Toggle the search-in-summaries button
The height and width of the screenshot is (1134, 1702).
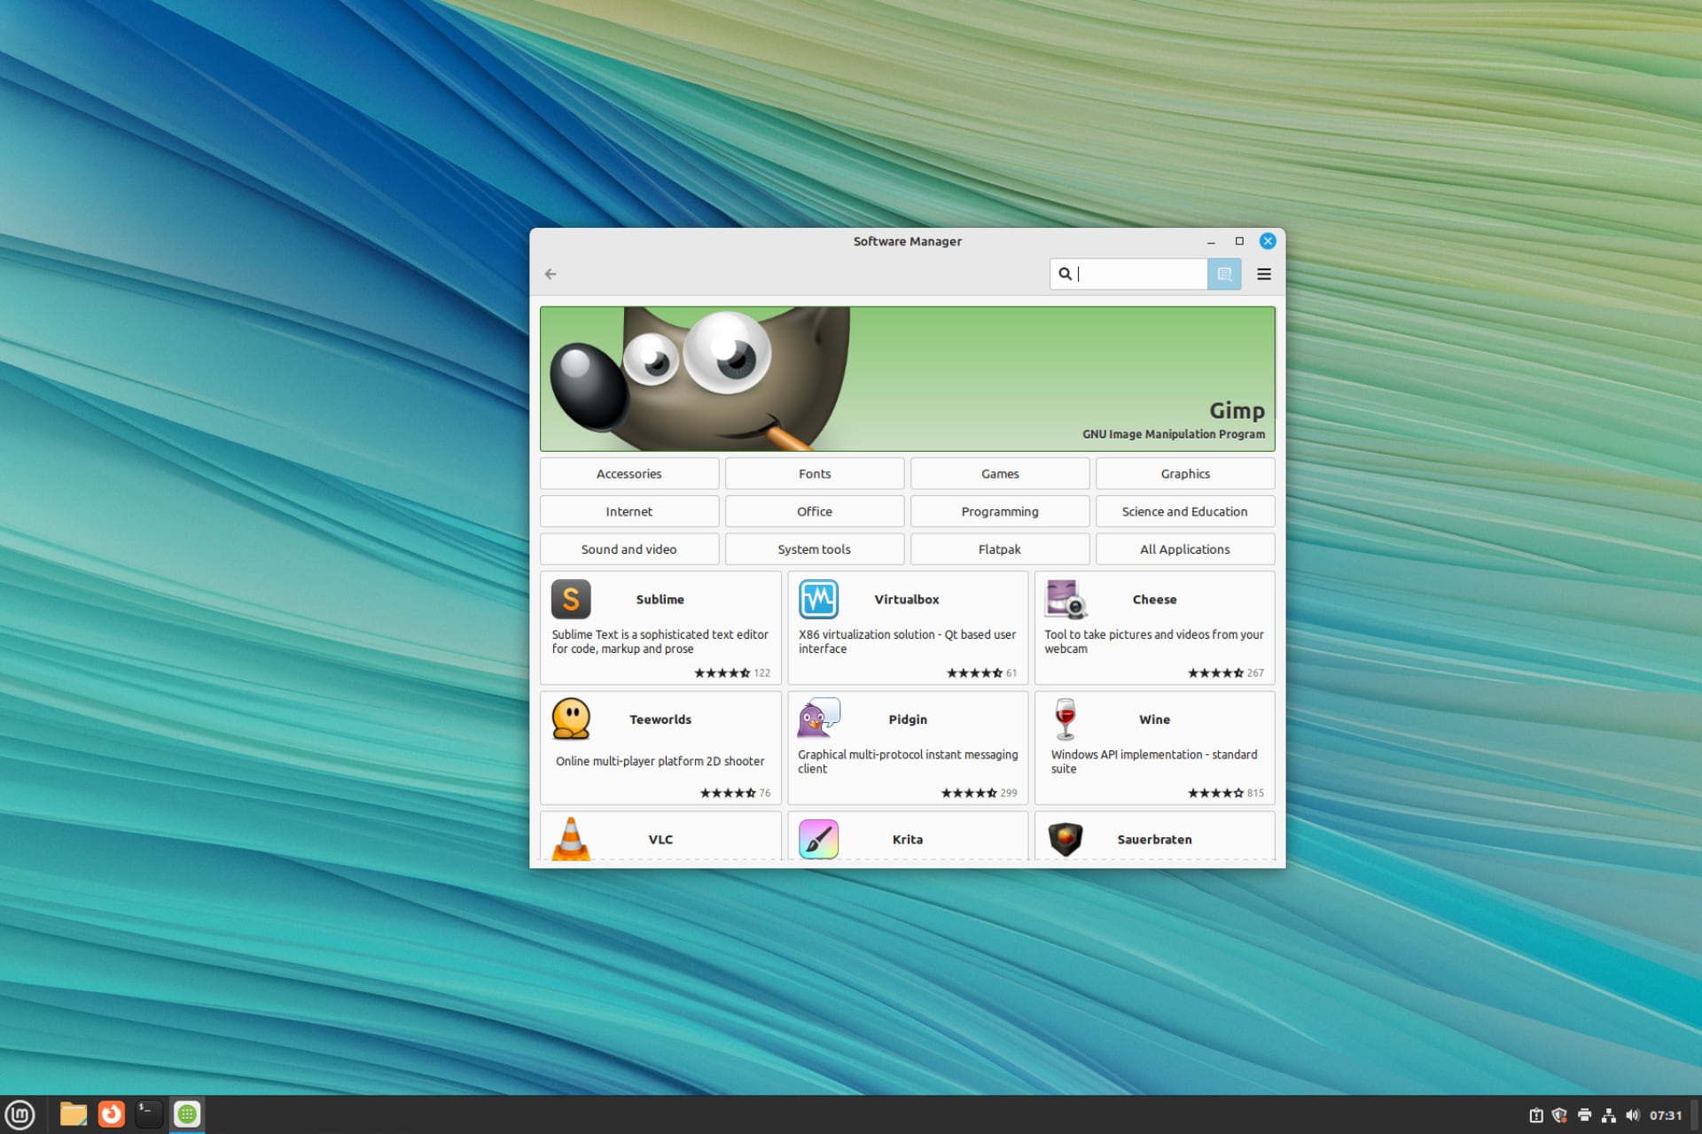coord(1224,274)
